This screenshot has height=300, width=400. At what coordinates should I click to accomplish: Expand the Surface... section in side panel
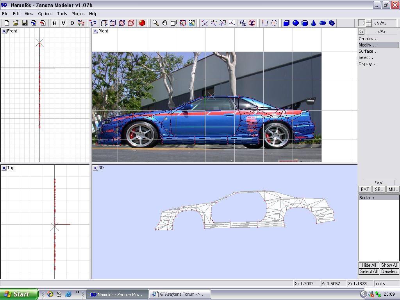click(368, 51)
